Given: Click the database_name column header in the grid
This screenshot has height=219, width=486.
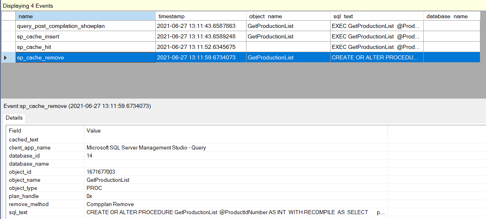Looking at the screenshot, I should [451, 17].
